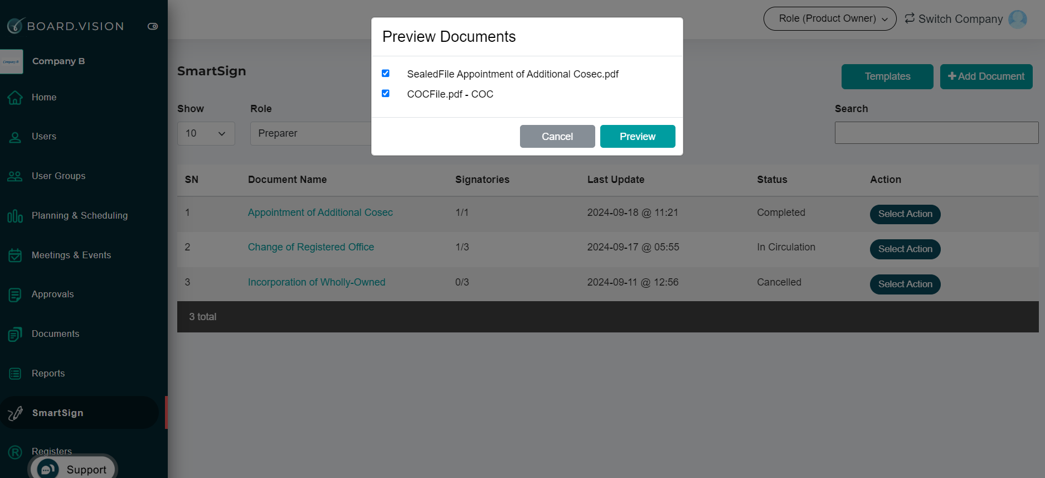
Task: Click the Status column header
Action: point(772,180)
